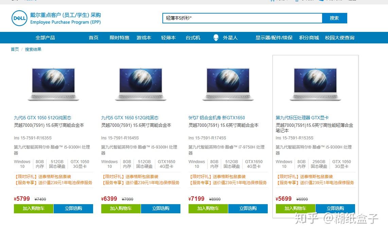The height and width of the screenshot is (234, 388).
Task: Click model text Ins 15-7591-R1635S
Action: [x=33, y=138]
